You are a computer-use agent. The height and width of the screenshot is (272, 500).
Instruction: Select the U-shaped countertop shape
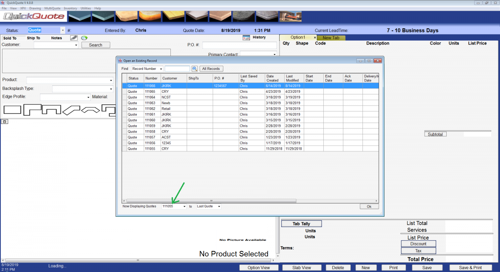pos(52,110)
